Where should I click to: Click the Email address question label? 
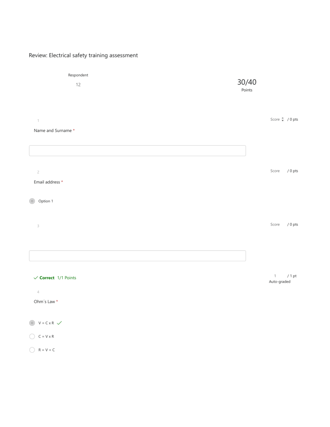click(x=47, y=182)
